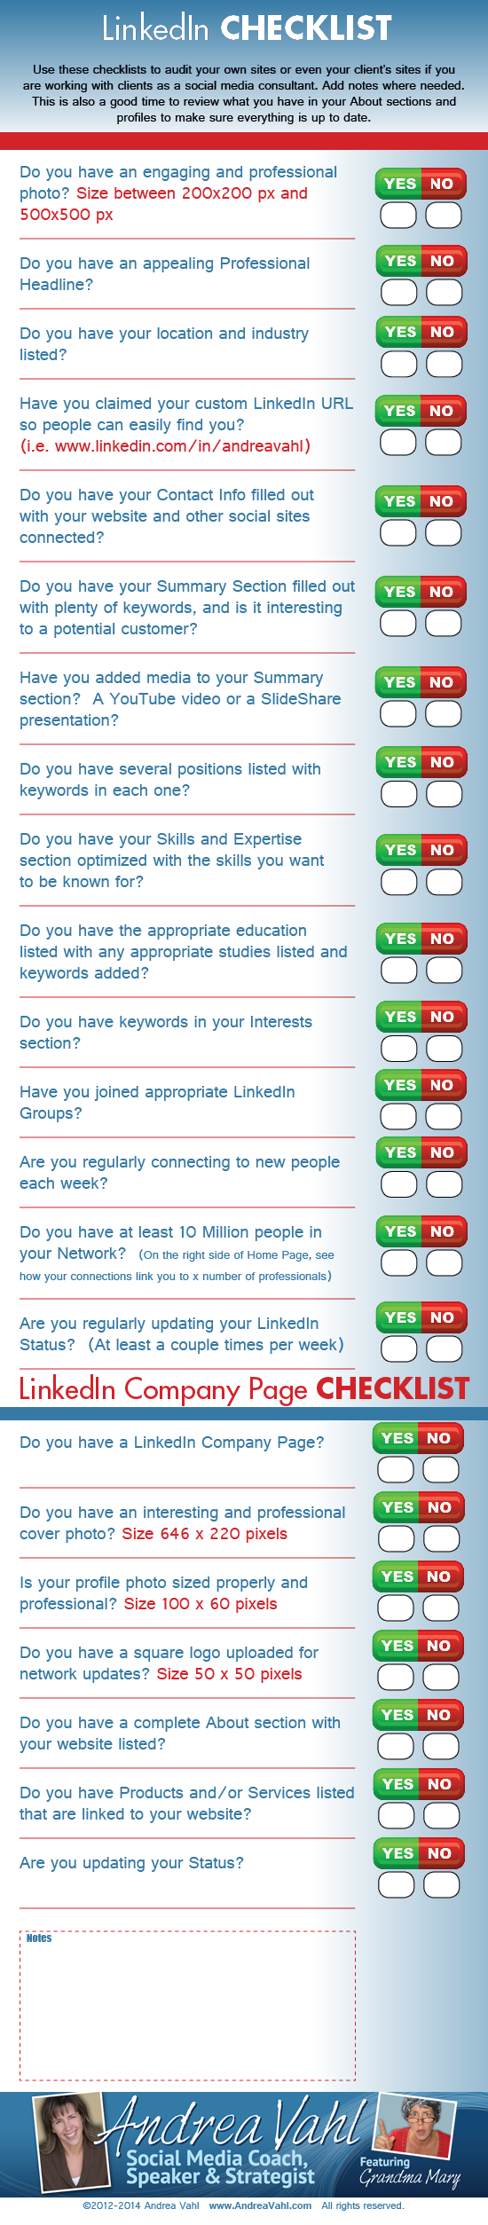Mark YES box for Contact Info filled out
This screenshot has height=2225, width=488.
pyautogui.click(x=397, y=532)
